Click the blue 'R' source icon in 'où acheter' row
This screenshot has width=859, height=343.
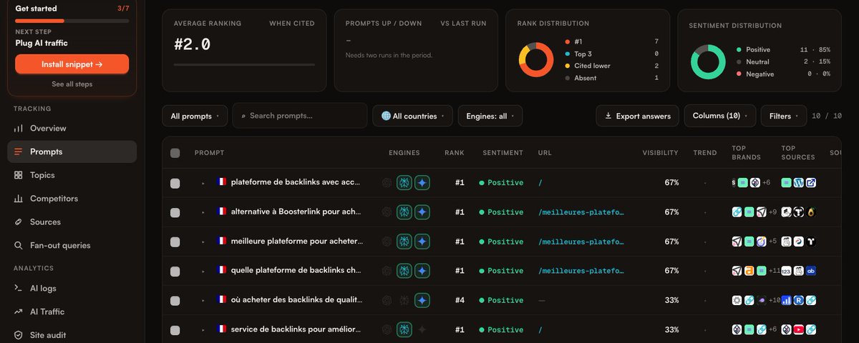(799, 300)
